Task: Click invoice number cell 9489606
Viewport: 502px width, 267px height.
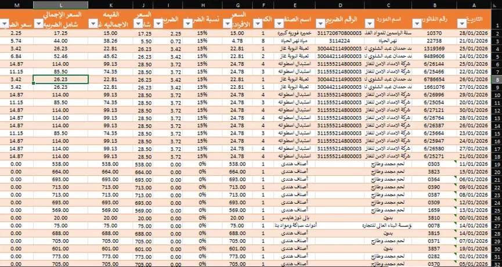Action: pos(434,56)
